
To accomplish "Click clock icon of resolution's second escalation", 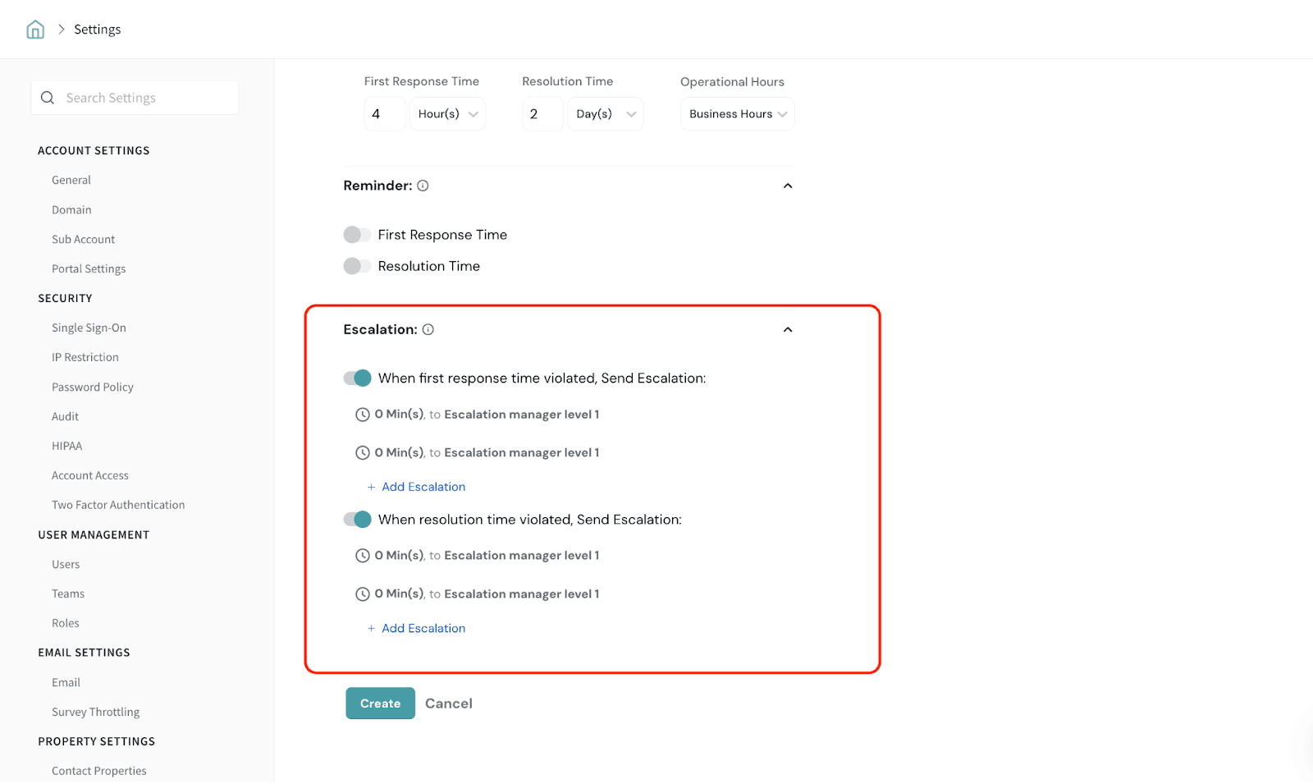I will (x=362, y=594).
